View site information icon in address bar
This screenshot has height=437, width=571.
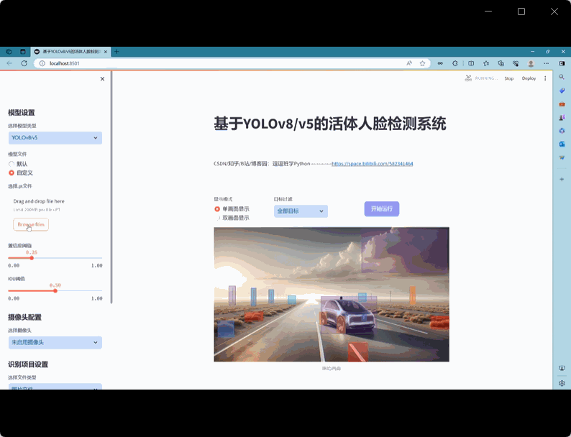(x=42, y=63)
